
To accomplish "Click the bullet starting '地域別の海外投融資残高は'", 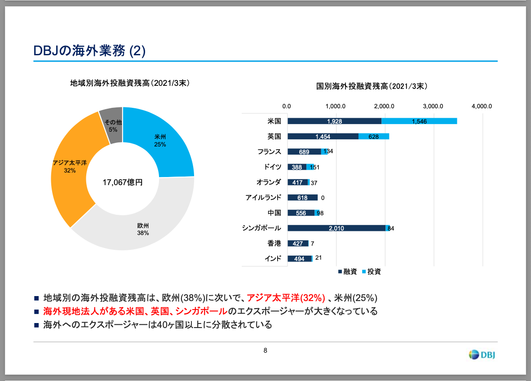I will pos(210,298).
